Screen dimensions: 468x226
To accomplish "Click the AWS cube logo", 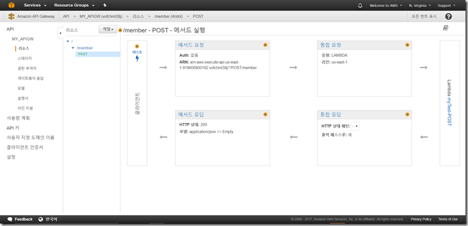I will [x=11, y=5].
